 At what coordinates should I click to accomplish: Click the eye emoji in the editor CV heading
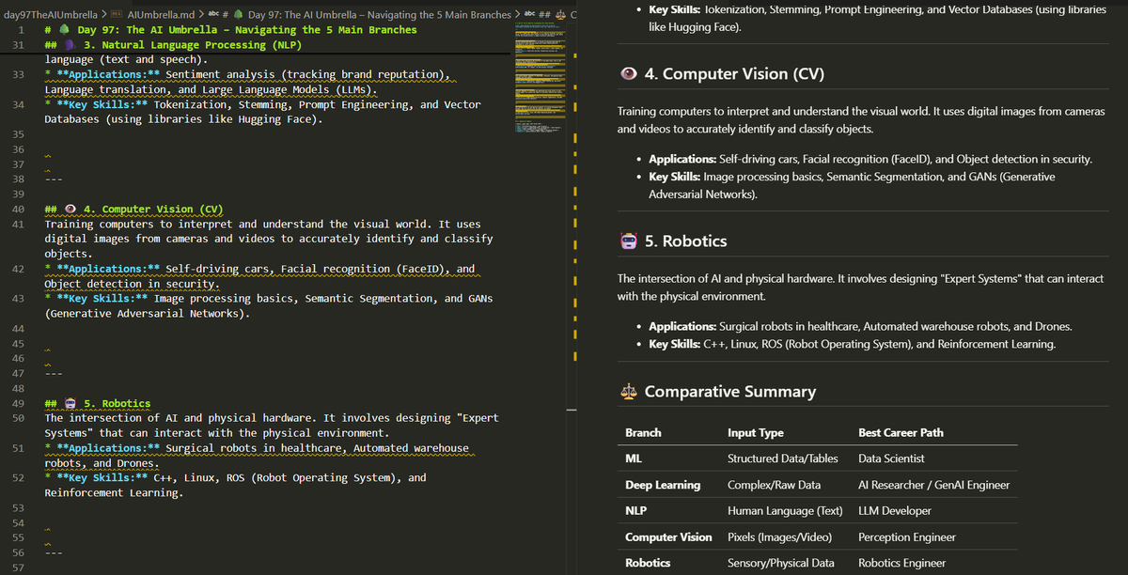72,210
